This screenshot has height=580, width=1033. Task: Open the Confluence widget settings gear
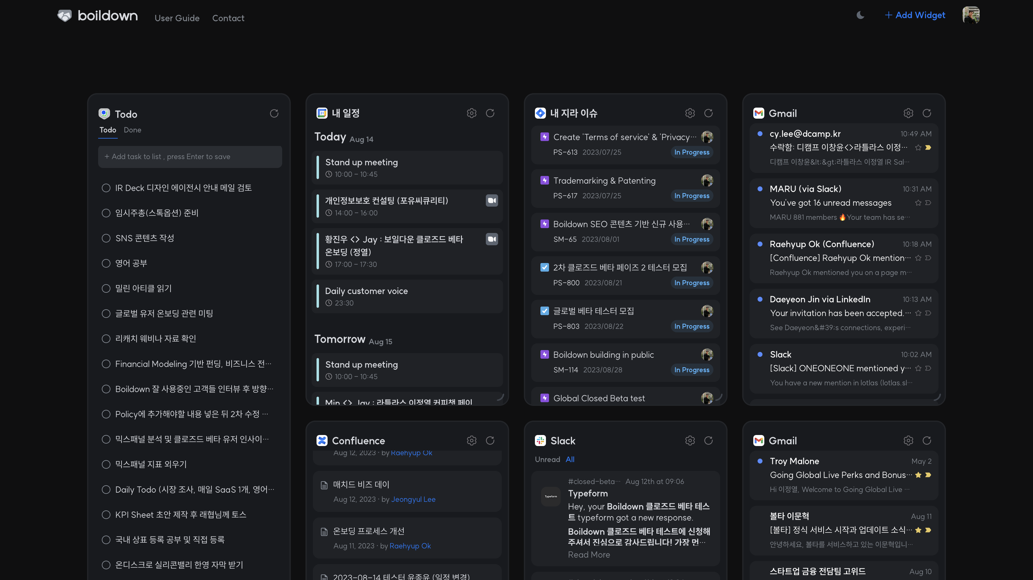(x=472, y=441)
